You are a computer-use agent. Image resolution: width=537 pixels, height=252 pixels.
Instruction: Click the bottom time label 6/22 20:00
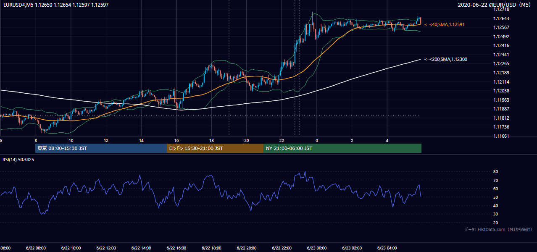point(246,248)
